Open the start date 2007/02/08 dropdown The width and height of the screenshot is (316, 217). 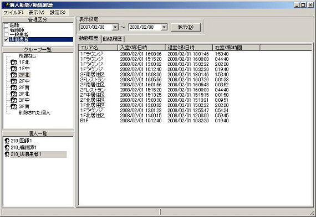pos(115,27)
